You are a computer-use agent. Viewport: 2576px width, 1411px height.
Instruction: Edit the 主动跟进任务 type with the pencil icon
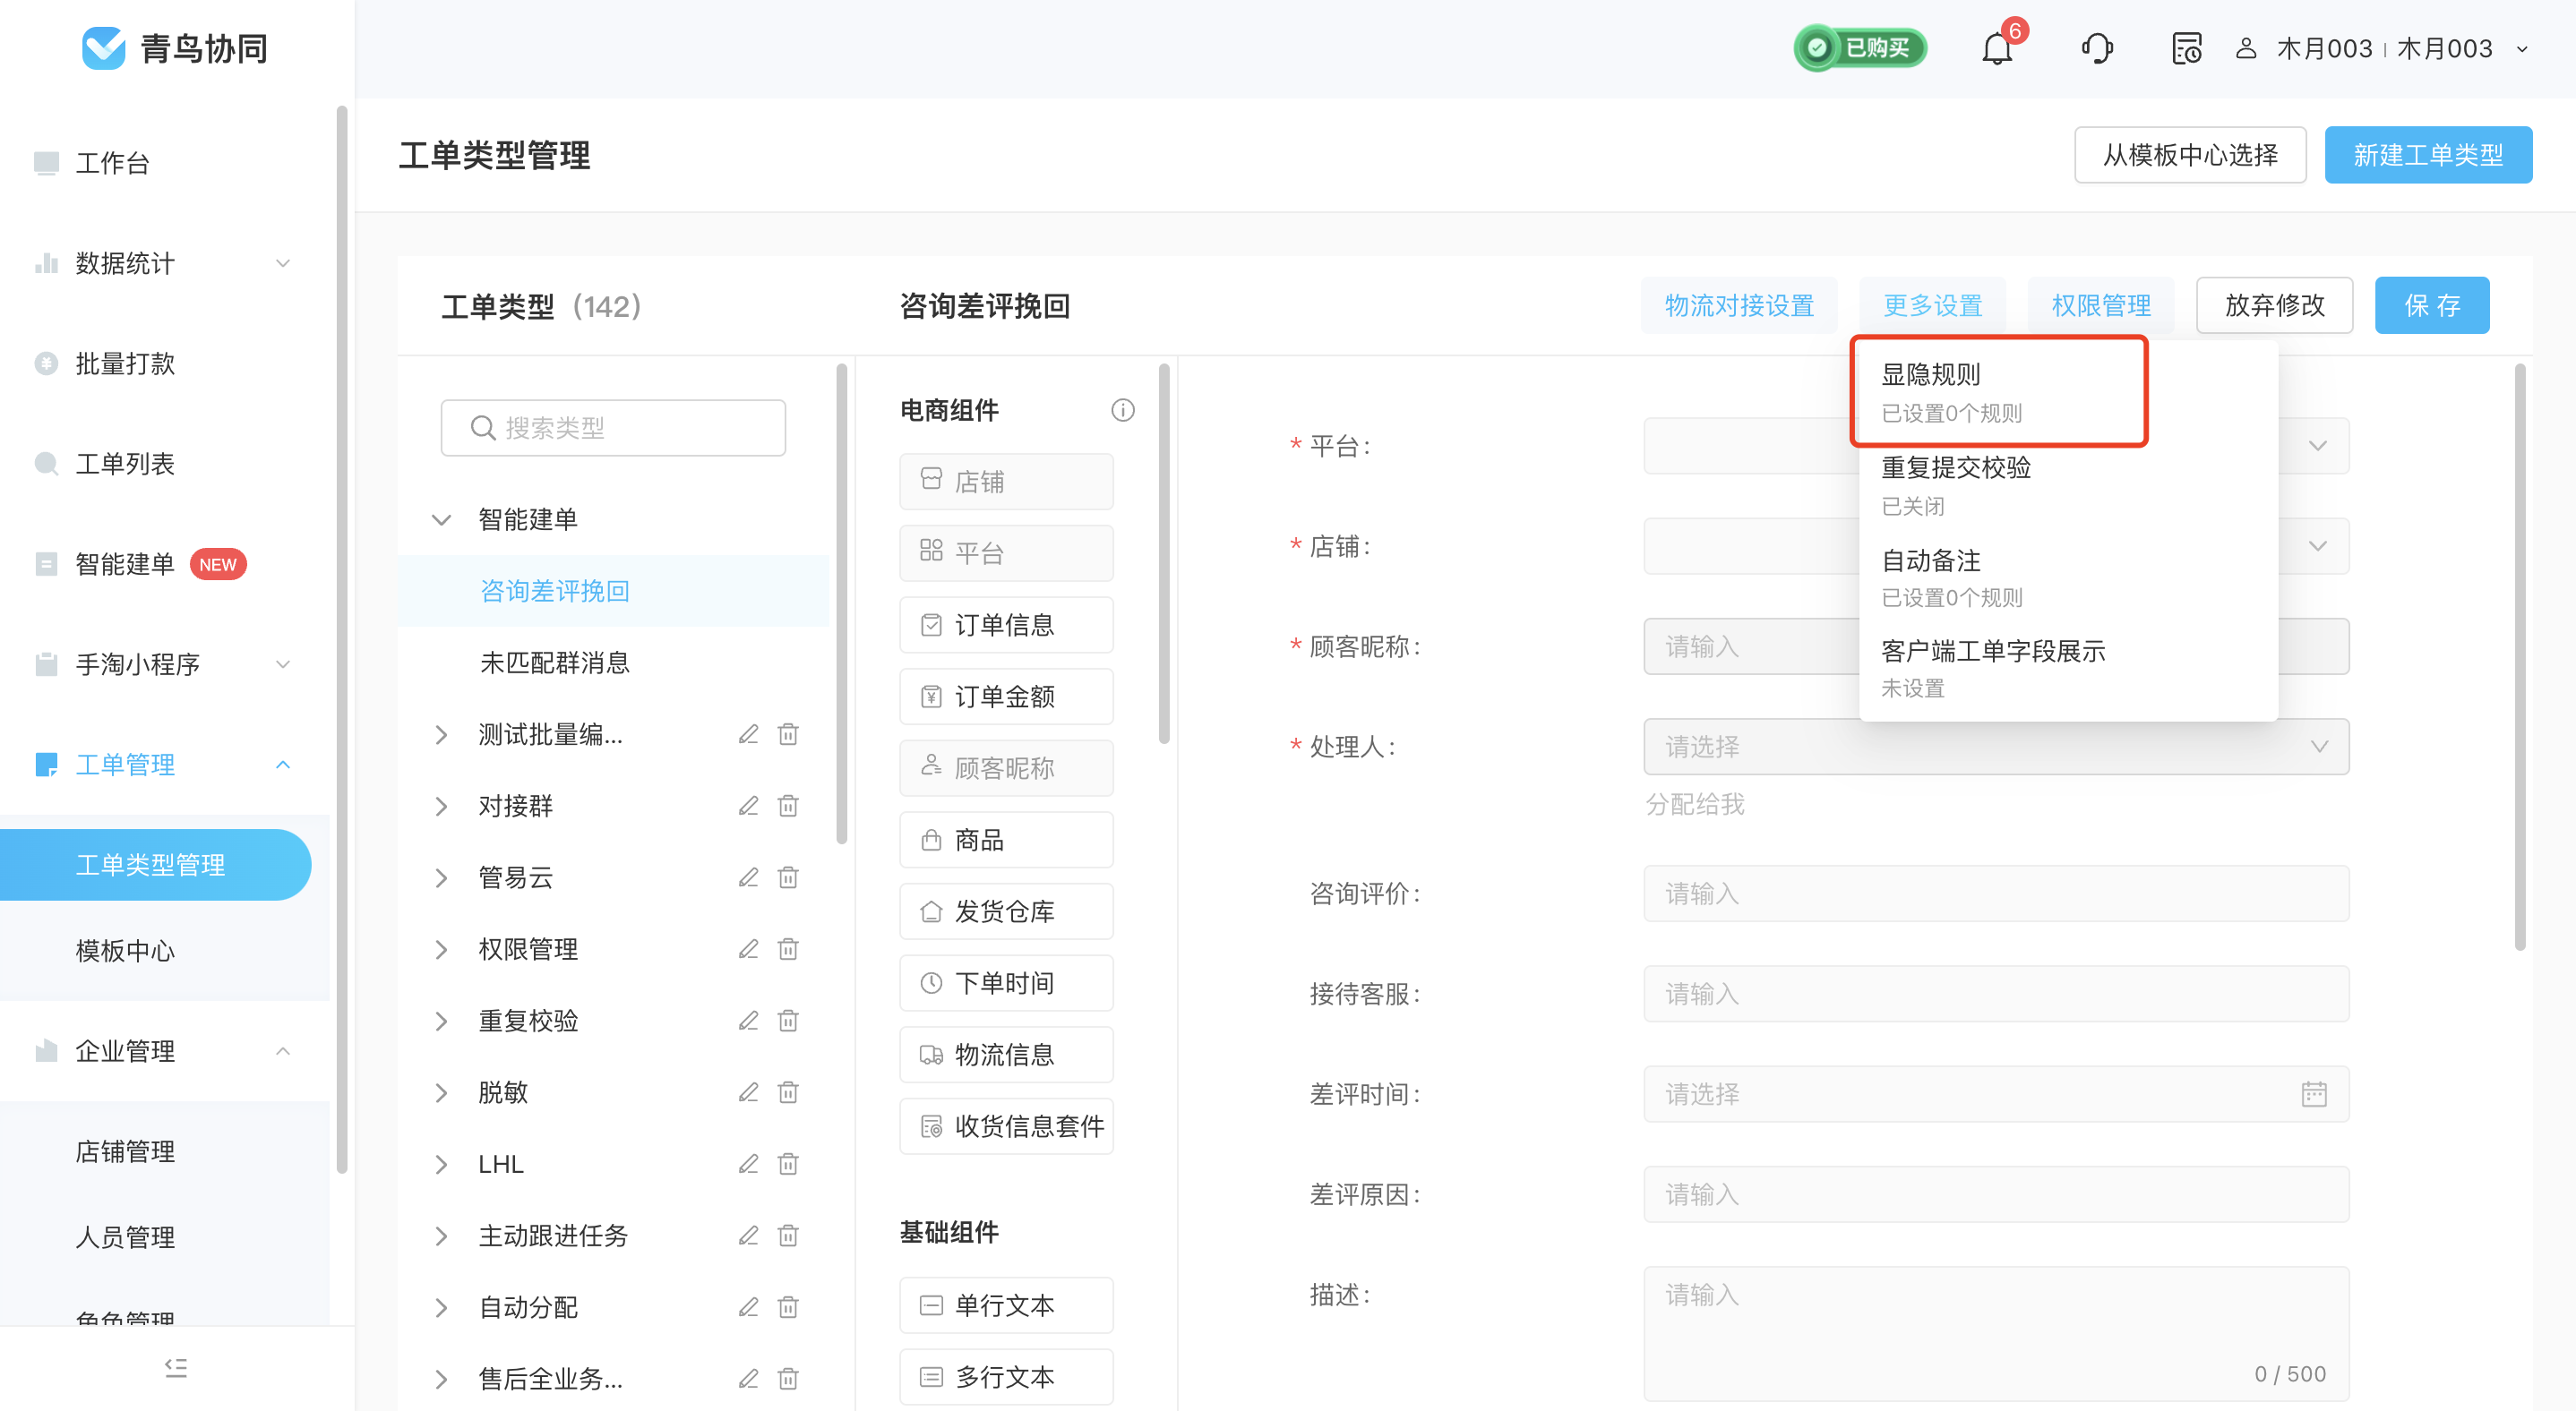(748, 1236)
